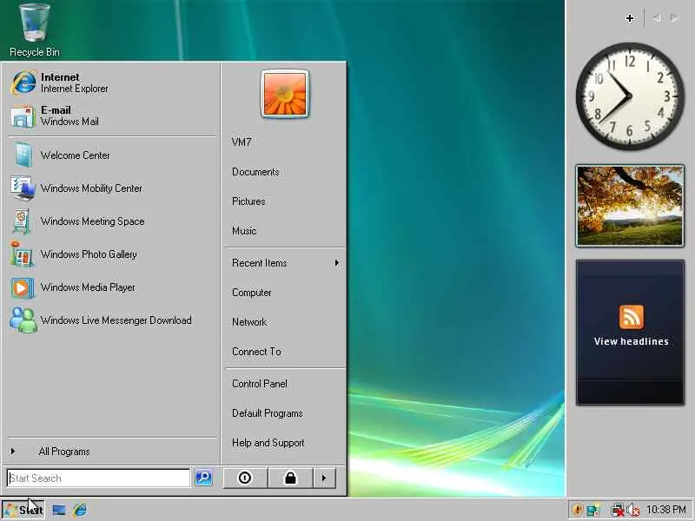The width and height of the screenshot is (695, 521).
Task: Launch Windows Media Player
Action: [112, 287]
